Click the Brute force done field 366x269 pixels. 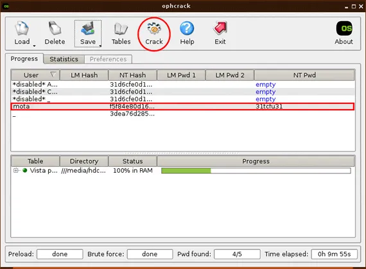point(150,254)
